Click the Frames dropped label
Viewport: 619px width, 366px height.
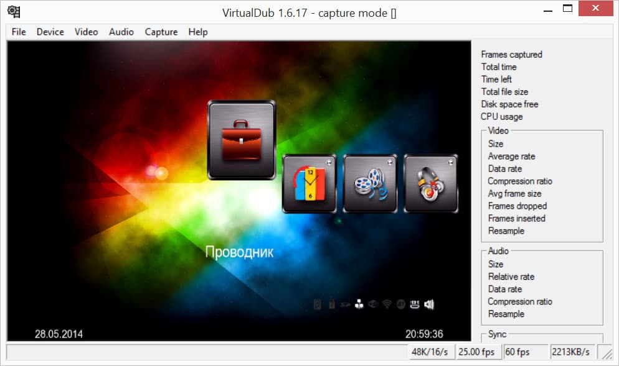[517, 206]
